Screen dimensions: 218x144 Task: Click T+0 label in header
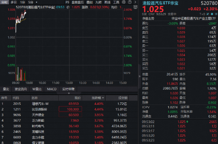pos(202,14)
